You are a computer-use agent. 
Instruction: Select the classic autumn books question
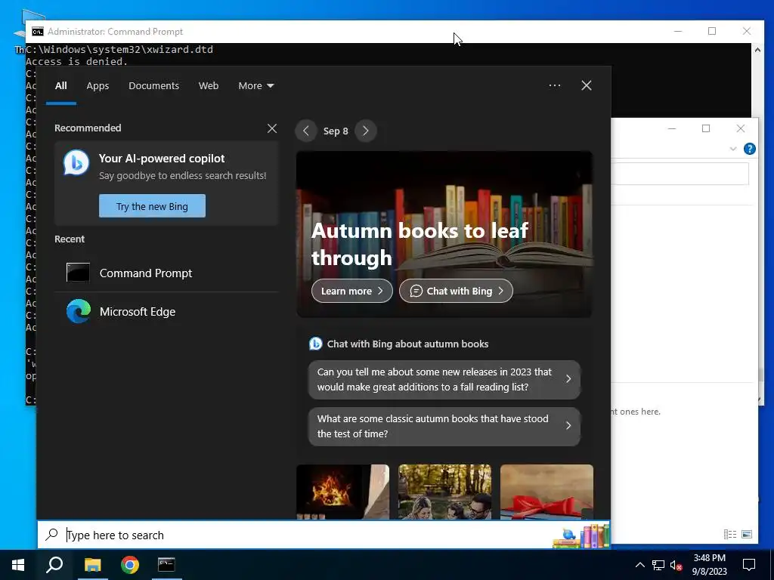click(444, 426)
